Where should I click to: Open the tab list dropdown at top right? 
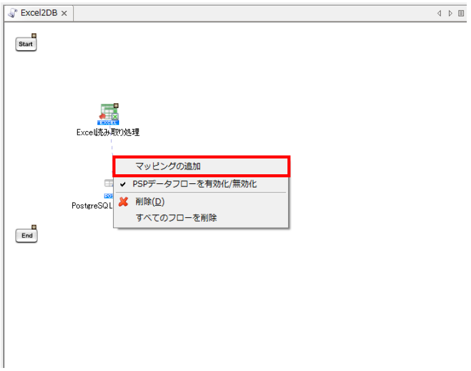click(x=461, y=13)
